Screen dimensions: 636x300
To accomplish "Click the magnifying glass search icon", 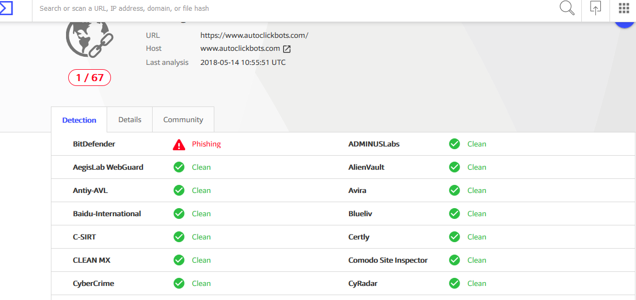I will [x=567, y=8].
